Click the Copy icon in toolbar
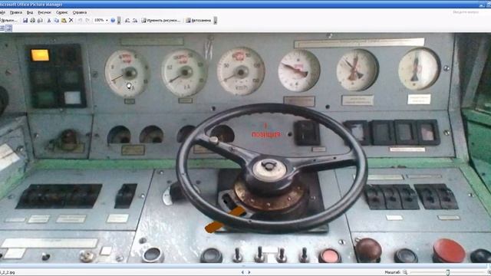 [56, 21]
